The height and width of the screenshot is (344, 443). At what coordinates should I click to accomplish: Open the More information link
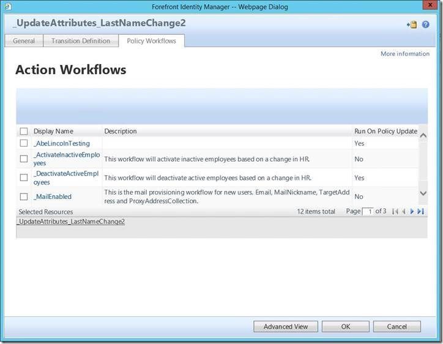coord(405,54)
